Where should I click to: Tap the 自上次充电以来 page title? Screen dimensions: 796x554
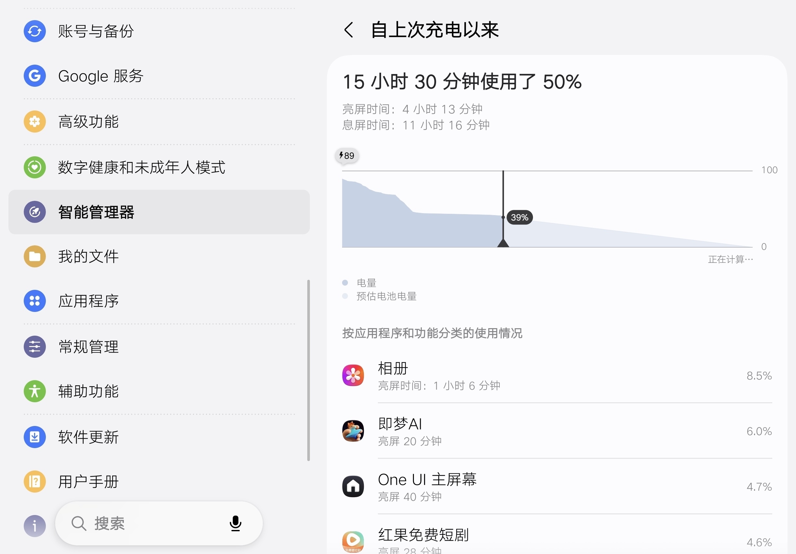434,30
